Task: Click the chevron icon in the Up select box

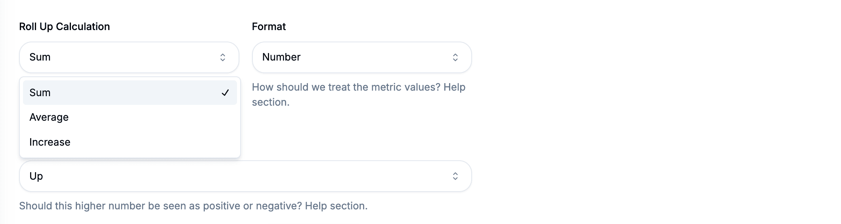Action: [x=455, y=176]
